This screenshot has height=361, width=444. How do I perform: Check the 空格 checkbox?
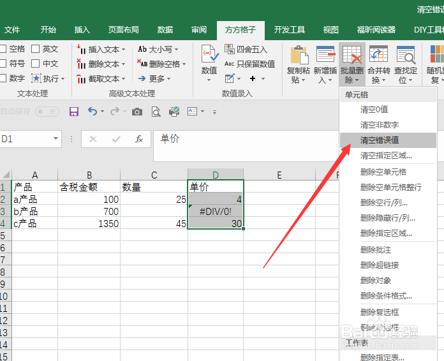3,49
